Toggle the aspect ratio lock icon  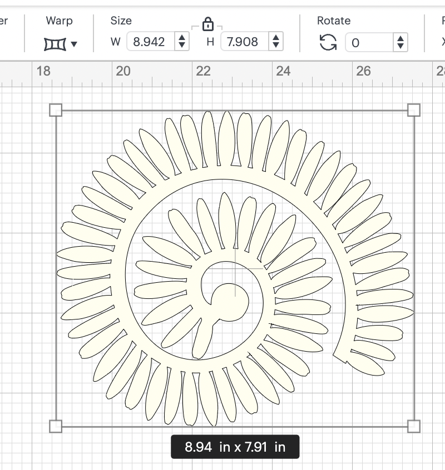207,24
